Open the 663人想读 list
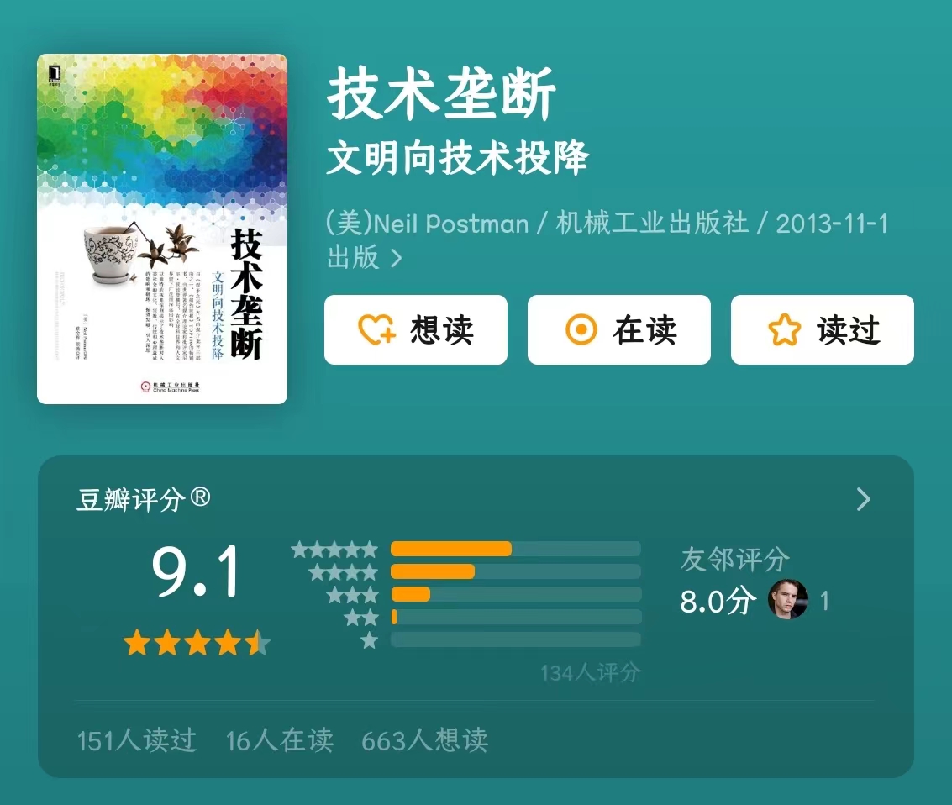Image resolution: width=952 pixels, height=805 pixels. (x=424, y=740)
